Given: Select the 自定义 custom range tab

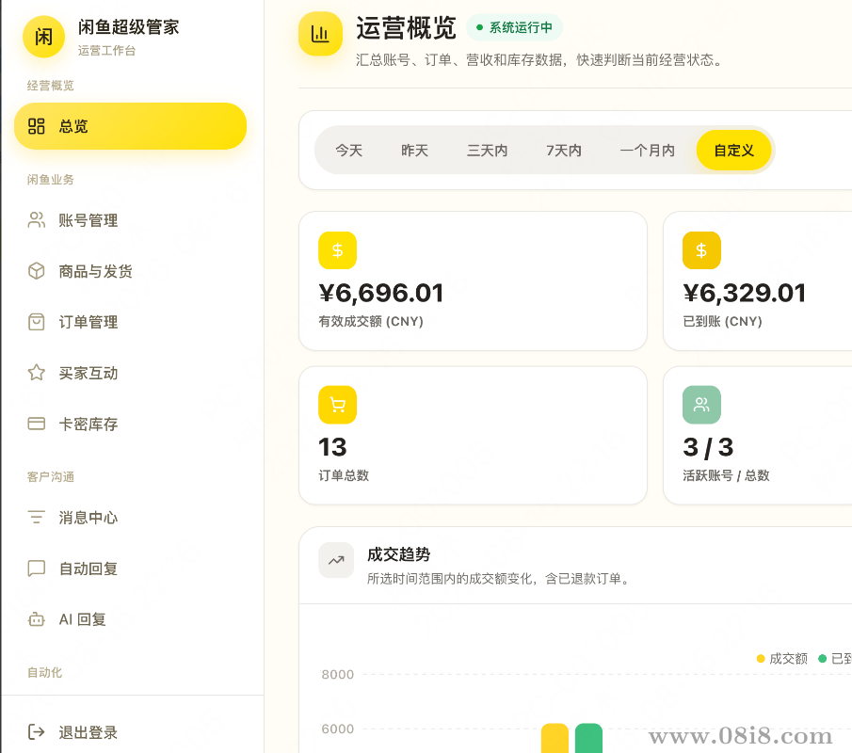Looking at the screenshot, I should (734, 150).
